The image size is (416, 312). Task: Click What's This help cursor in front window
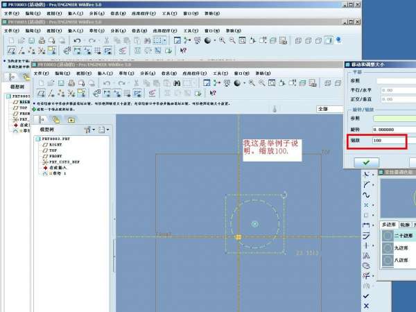point(213,93)
